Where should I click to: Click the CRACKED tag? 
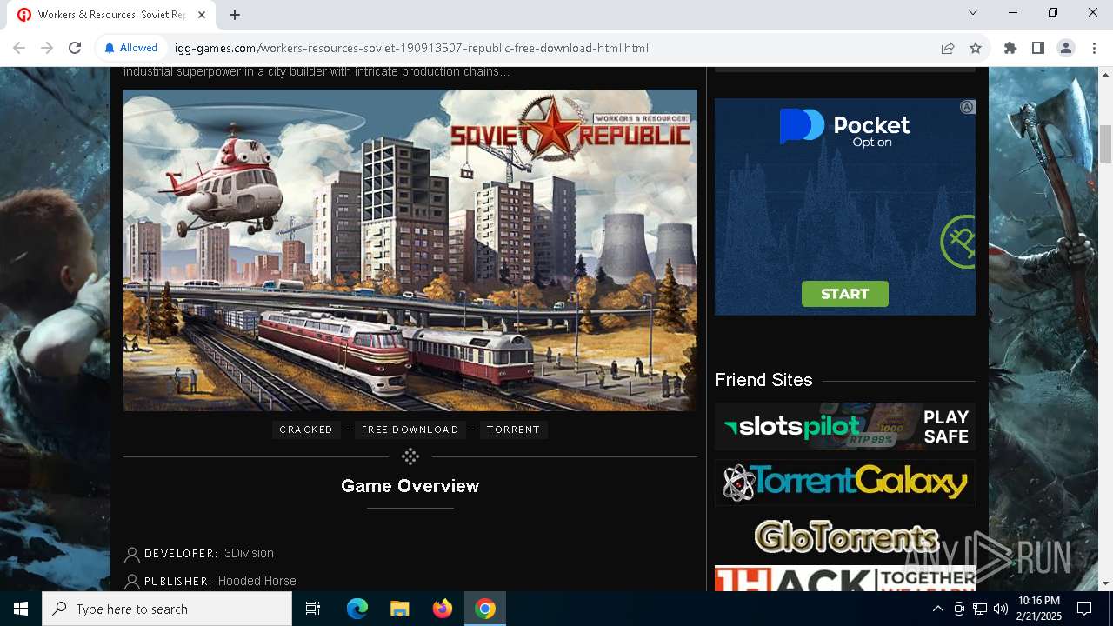306,430
